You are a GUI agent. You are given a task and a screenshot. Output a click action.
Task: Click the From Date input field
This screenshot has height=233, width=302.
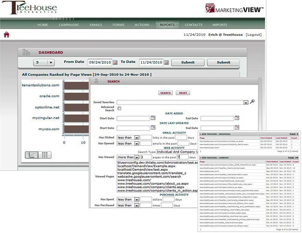tap(100, 62)
